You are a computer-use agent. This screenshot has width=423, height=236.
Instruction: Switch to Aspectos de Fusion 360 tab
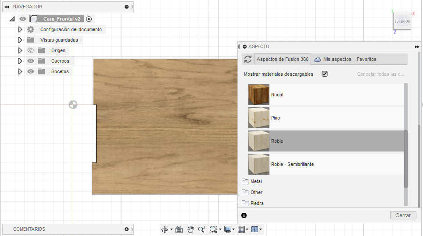(x=283, y=59)
